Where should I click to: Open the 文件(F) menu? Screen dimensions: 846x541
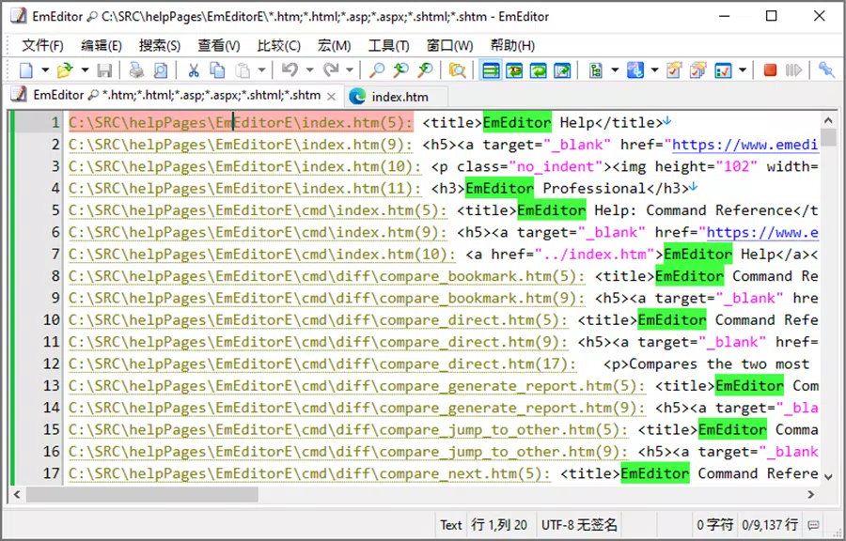(x=42, y=45)
